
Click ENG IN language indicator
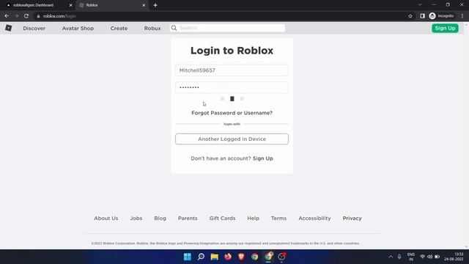pyautogui.click(x=411, y=257)
